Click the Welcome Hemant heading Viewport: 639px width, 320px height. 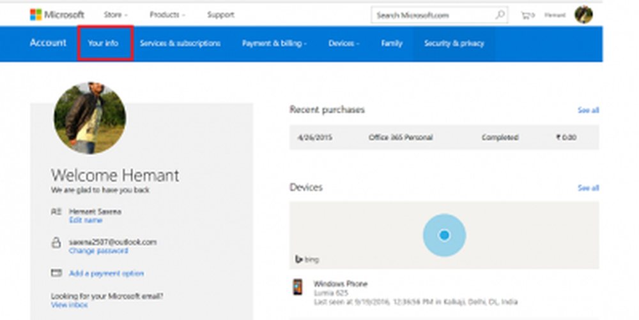point(115,175)
